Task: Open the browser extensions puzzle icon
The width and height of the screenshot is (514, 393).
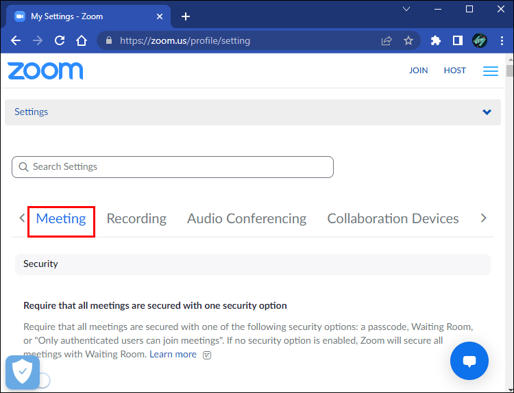Action: [435, 40]
